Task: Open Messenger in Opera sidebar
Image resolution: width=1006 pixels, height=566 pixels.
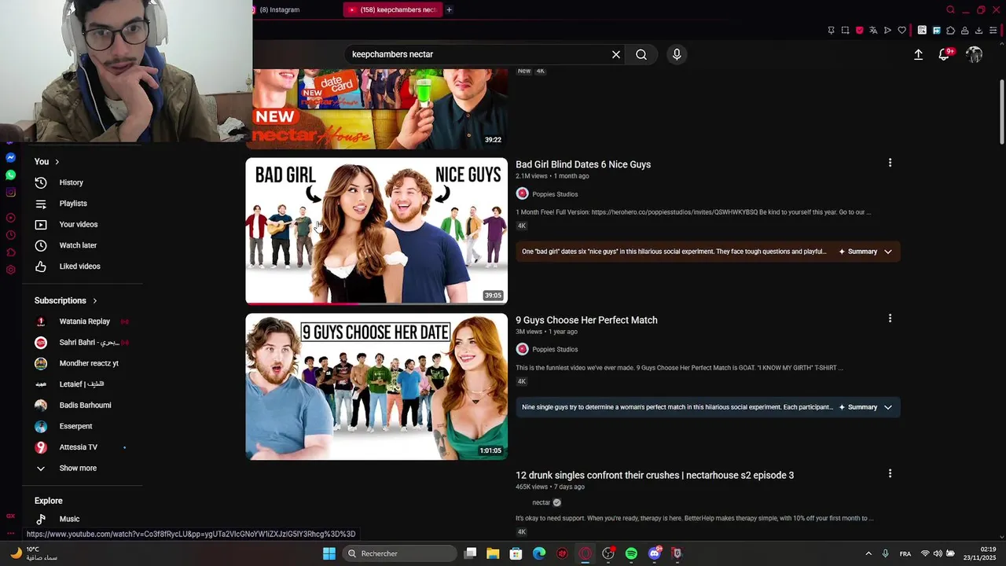Action: click(x=10, y=157)
